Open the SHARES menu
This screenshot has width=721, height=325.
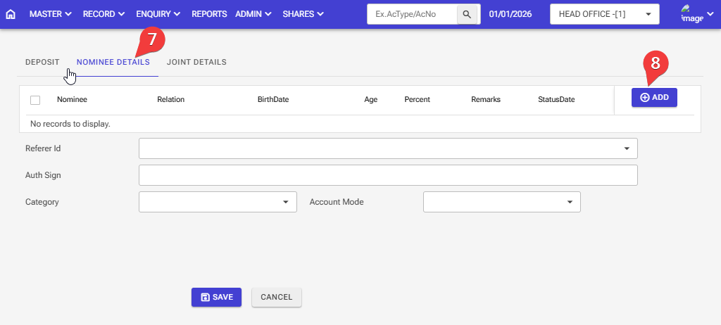[303, 14]
